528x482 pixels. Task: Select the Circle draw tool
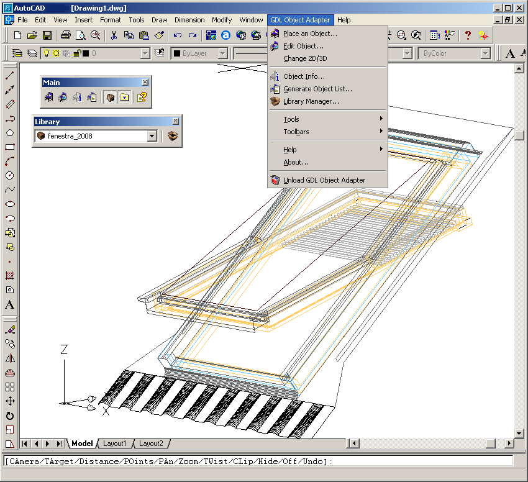click(x=10, y=176)
